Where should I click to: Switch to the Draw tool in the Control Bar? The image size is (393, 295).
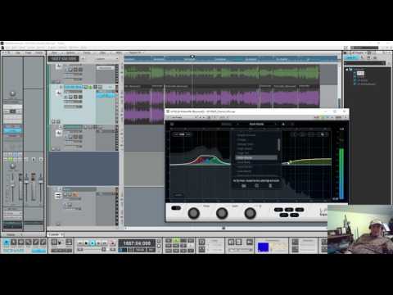tap(36, 243)
